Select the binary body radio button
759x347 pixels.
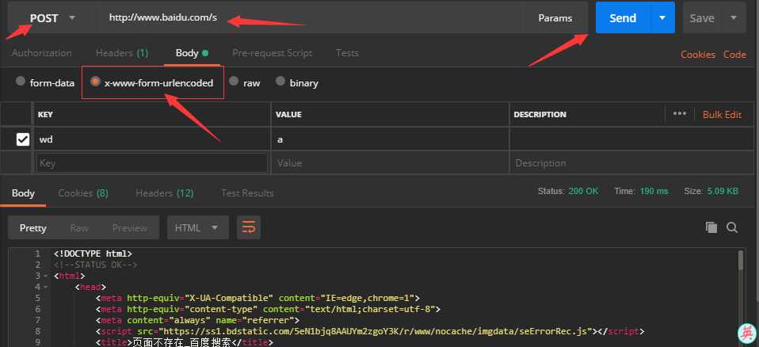[x=280, y=82]
